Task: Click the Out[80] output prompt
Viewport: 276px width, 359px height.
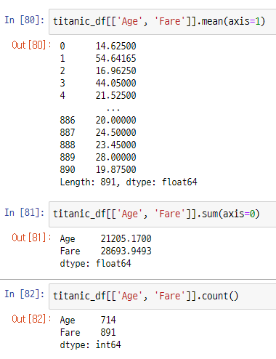Action: pos(31,45)
